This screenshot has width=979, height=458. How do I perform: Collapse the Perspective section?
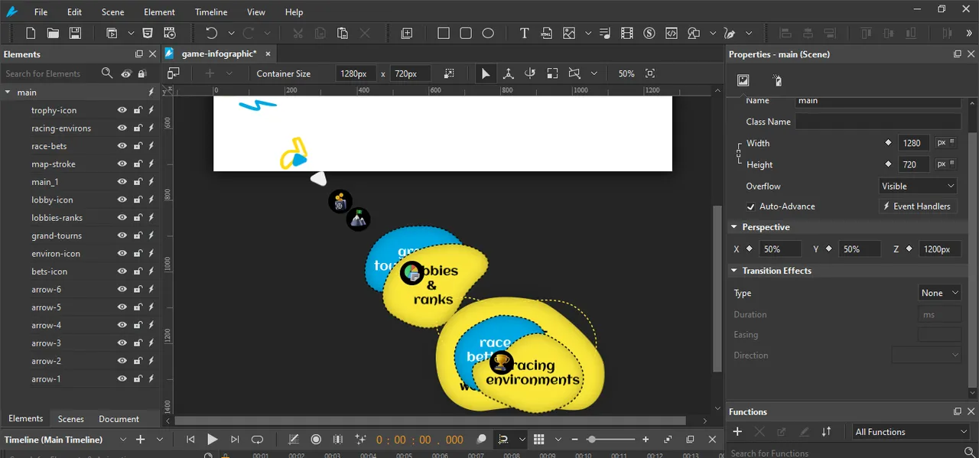pos(734,227)
